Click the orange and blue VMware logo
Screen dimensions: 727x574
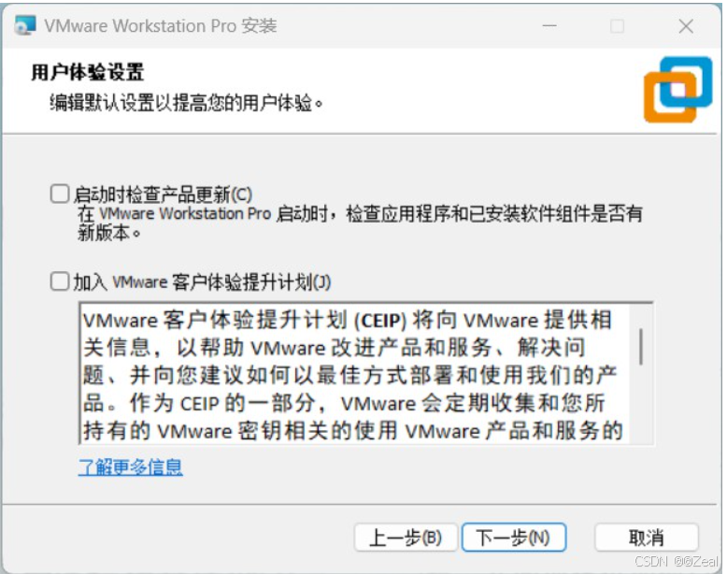(677, 90)
